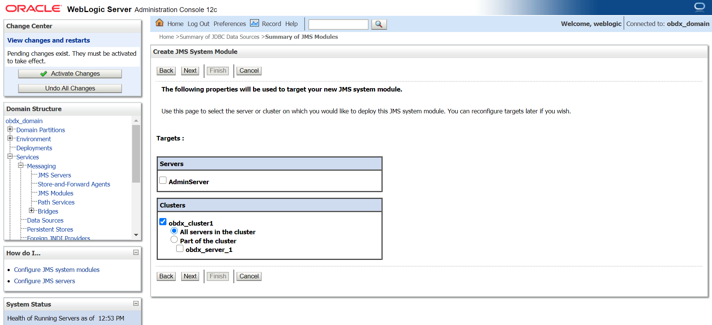Image resolution: width=712 pixels, height=325 pixels.
Task: Open obdx_domain root tree node
Action: [x=24, y=121]
